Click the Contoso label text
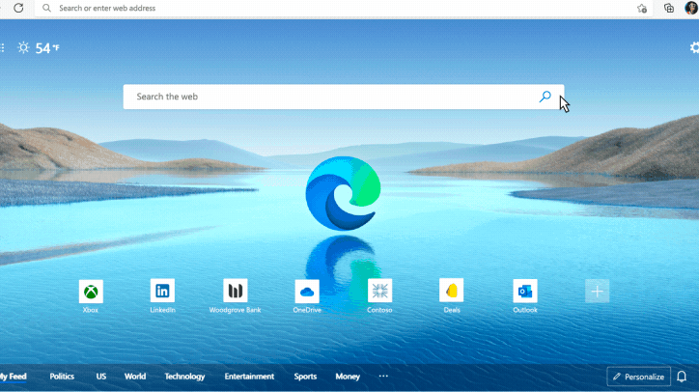 click(379, 310)
